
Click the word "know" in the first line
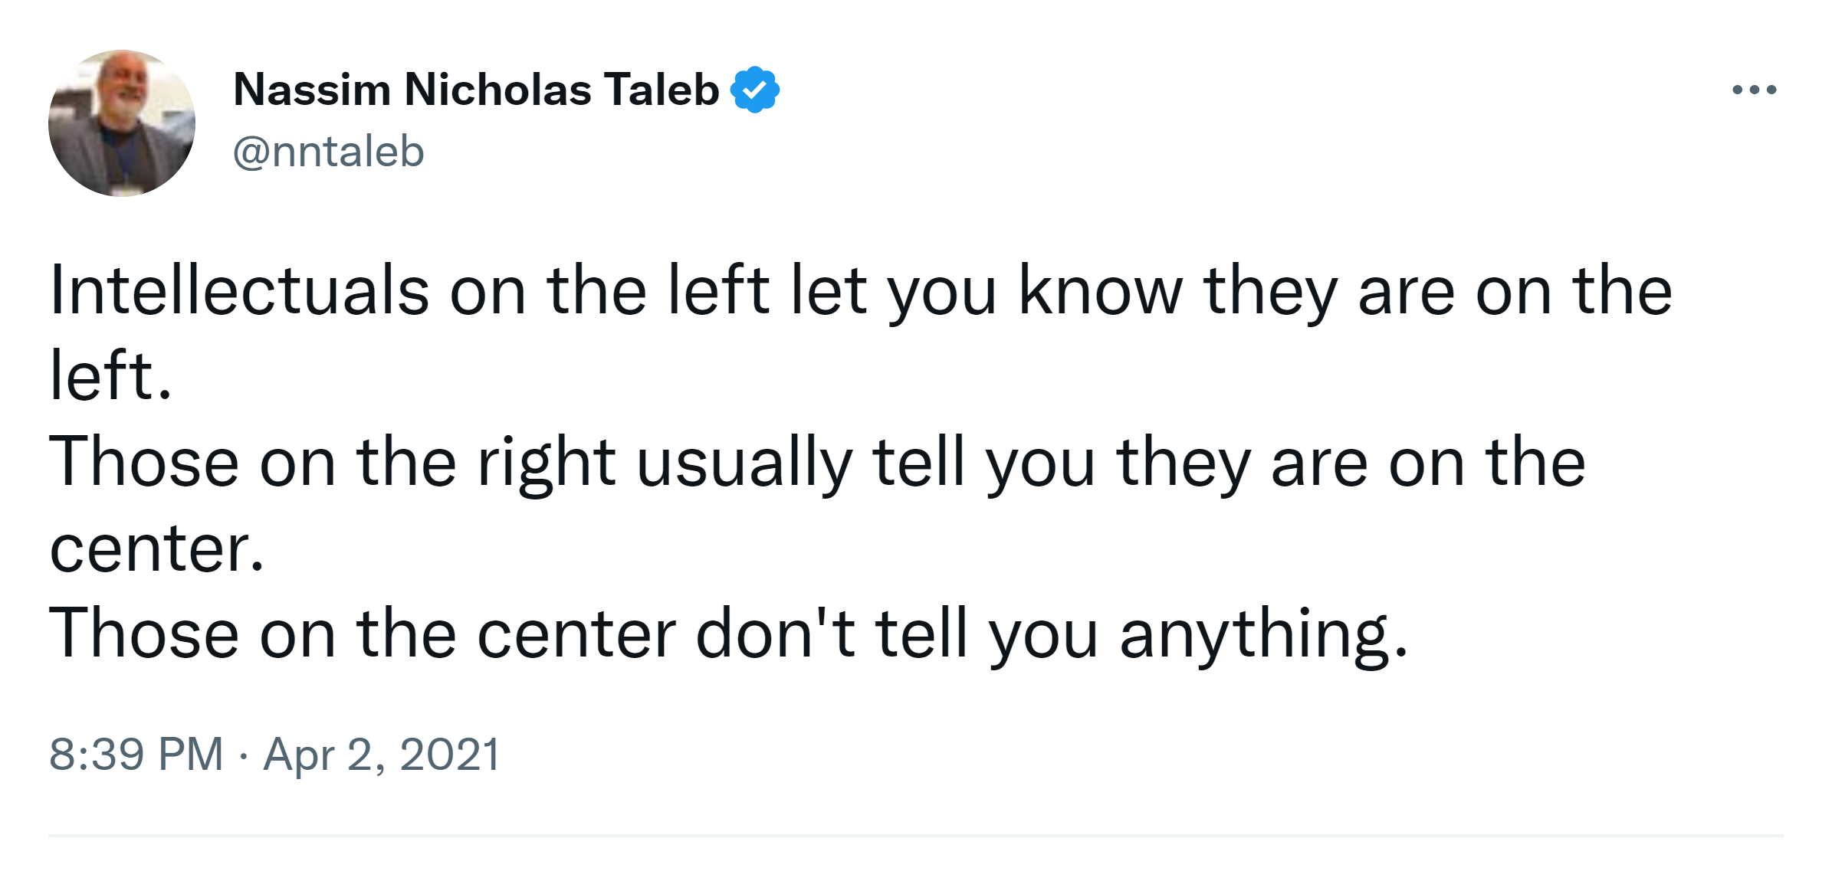coord(1100,291)
